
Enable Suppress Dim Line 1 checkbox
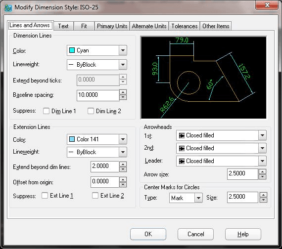(46, 111)
